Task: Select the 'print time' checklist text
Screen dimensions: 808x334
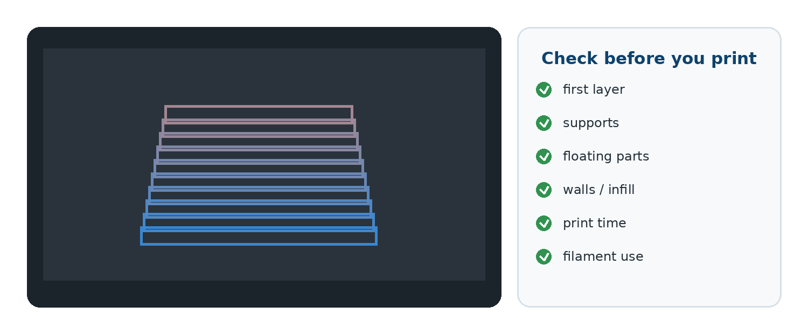Action: tap(594, 224)
